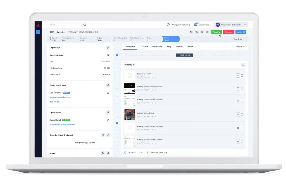The width and height of the screenshot is (286, 190).
Task: Tick the checkbox for zdjęcie fotowoltaika
Action: (242, 115)
